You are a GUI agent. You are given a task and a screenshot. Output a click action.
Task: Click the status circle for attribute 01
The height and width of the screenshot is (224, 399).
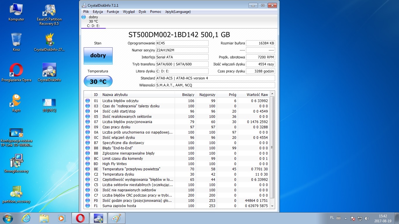(x=88, y=101)
